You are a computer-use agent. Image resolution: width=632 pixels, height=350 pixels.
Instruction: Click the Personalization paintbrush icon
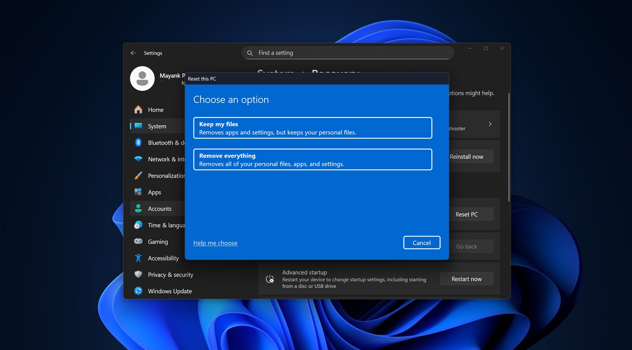138,176
